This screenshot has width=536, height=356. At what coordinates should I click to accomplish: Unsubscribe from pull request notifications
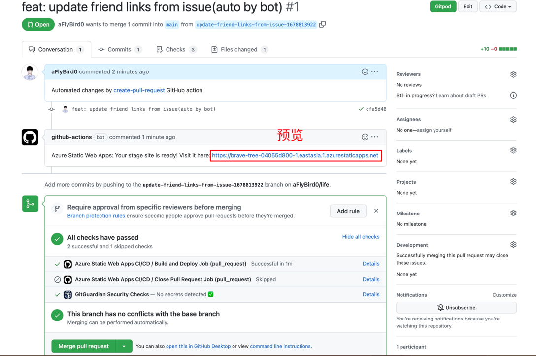click(456, 308)
